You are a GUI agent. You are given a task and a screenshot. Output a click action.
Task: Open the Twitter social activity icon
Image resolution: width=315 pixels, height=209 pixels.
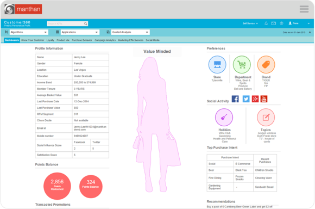pos(246,99)
